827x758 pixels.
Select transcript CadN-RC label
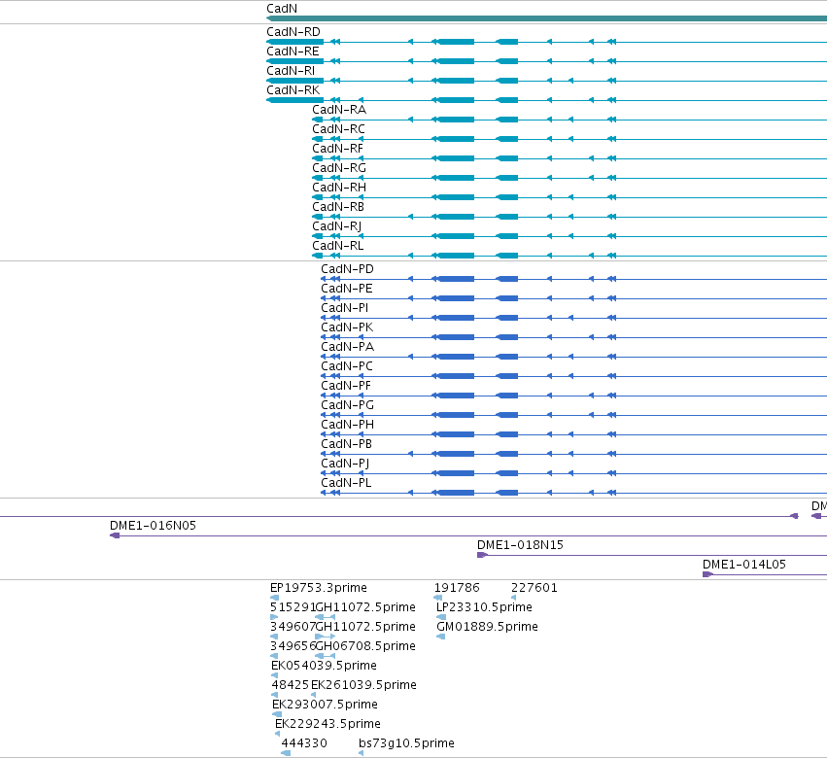point(338,129)
